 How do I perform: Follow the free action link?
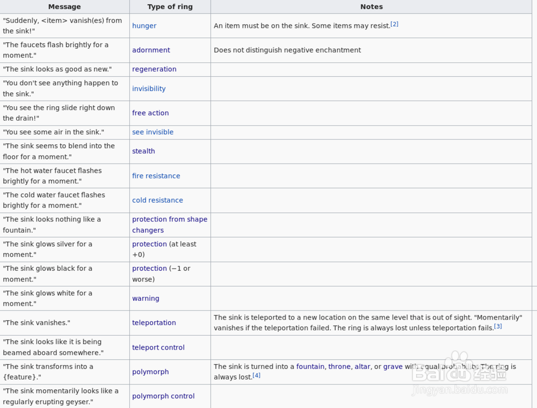(150, 113)
